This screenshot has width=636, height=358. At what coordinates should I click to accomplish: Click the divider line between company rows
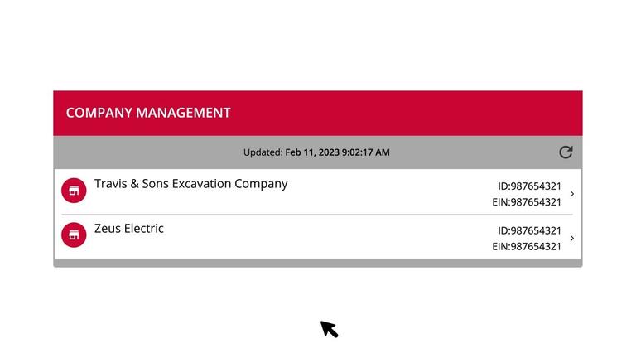click(317, 215)
